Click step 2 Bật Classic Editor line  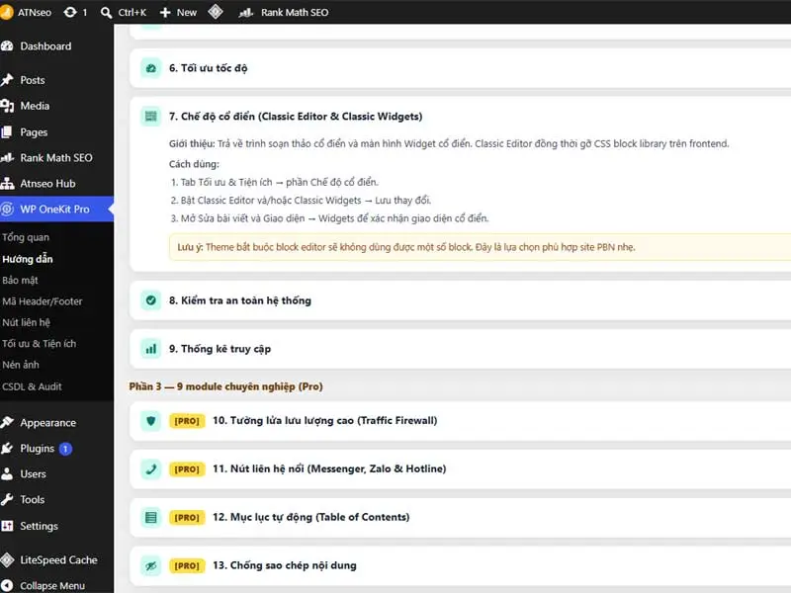pos(301,201)
